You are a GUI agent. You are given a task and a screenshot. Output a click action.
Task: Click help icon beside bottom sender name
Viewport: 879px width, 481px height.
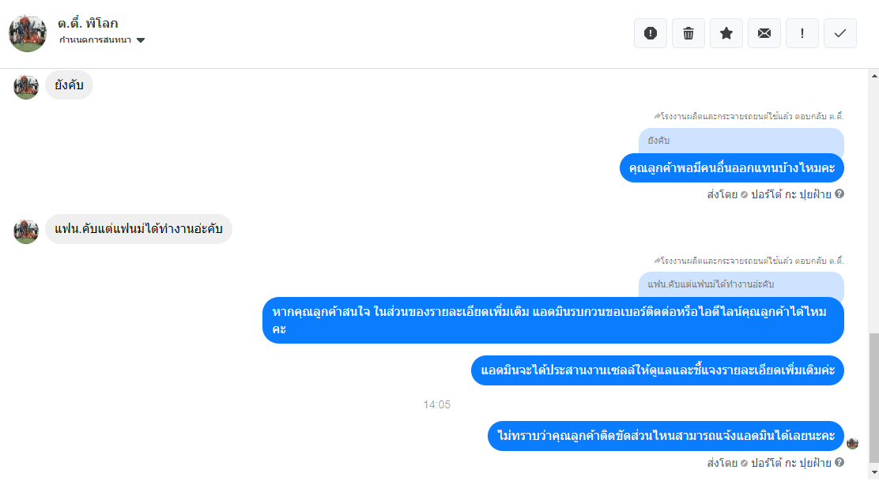(839, 462)
